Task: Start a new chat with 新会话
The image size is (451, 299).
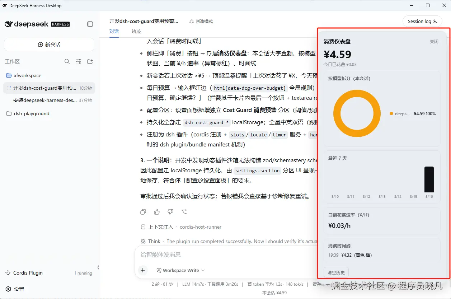Action: click(x=49, y=45)
